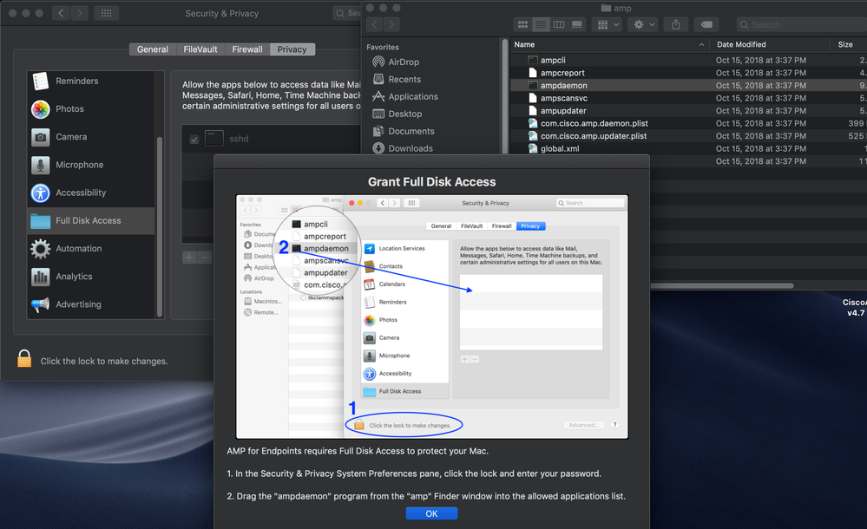The width and height of the screenshot is (867, 529).
Task: Select the Camera icon in the privacy list
Action: coord(41,136)
